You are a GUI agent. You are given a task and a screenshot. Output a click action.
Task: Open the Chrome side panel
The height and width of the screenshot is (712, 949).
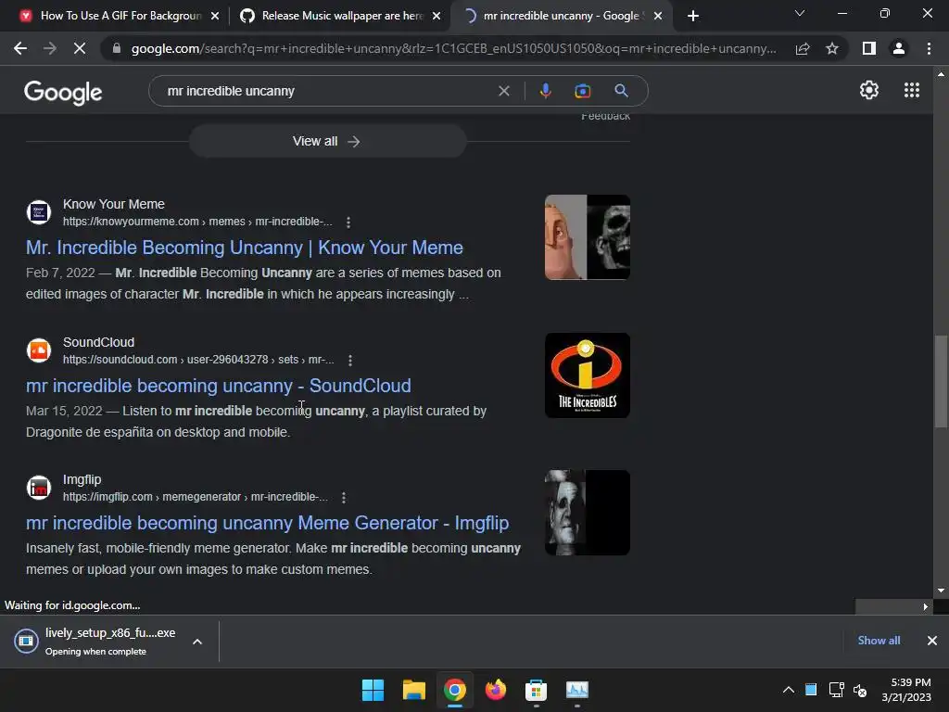click(869, 48)
